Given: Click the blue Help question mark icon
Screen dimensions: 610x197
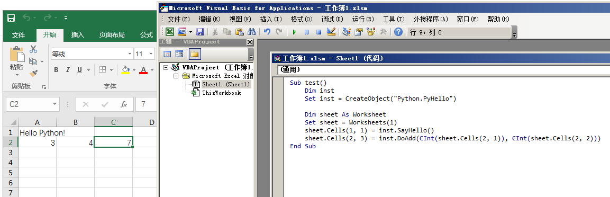Looking at the screenshot, I should point(398,32).
